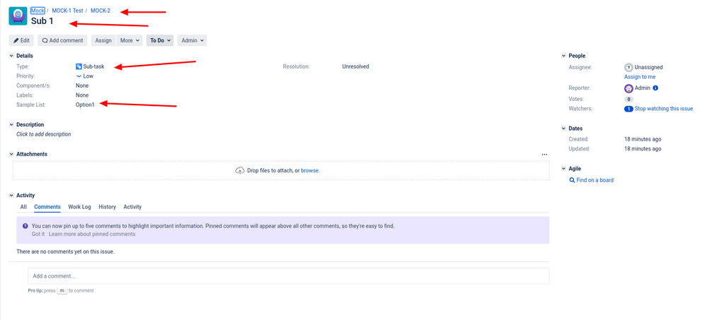Click the m keyboard shortcut hint
The image size is (707, 320).
tap(62, 291)
